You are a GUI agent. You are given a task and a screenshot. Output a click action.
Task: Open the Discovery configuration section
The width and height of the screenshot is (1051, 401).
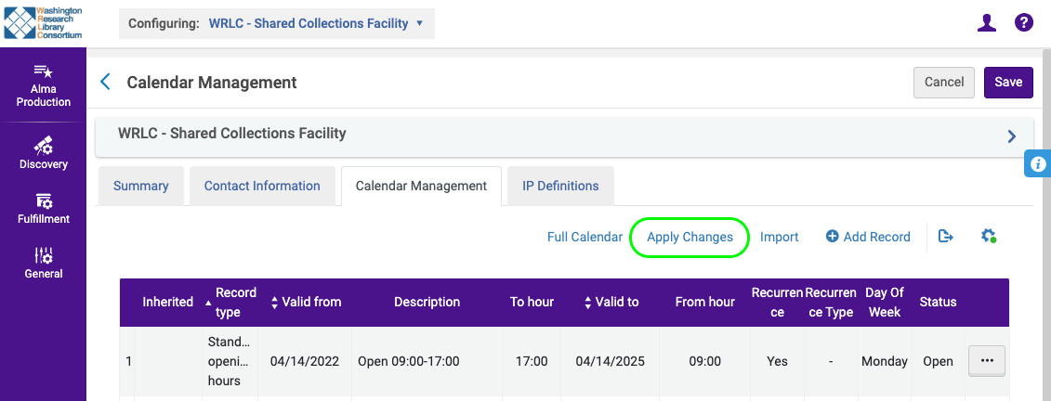(43, 153)
